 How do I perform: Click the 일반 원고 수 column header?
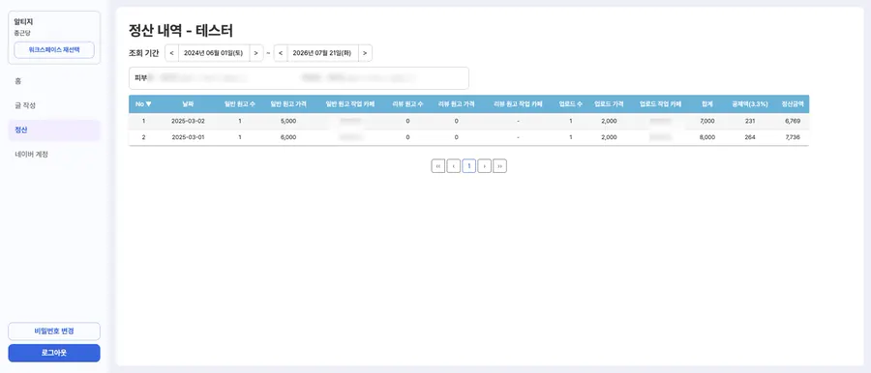point(239,104)
